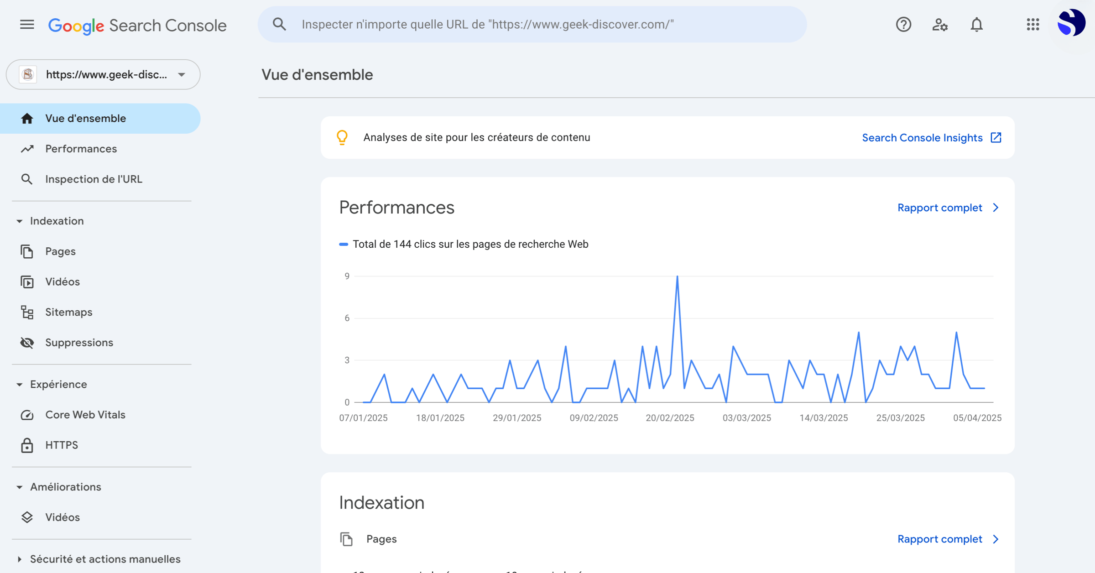Select the Sitemaps icon in the sidebar

coord(27,312)
